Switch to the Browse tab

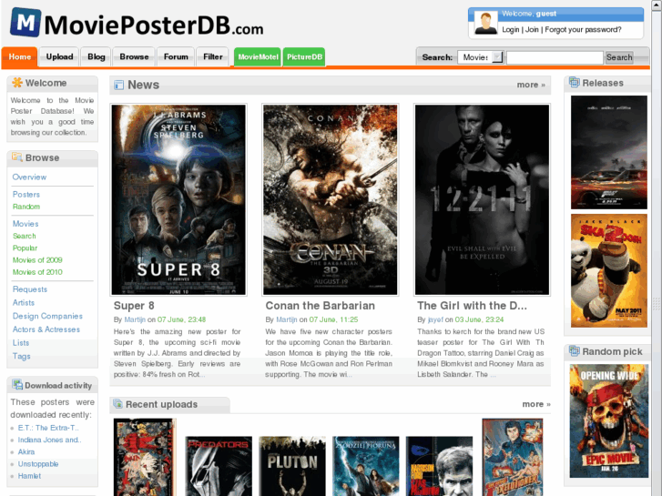(134, 57)
